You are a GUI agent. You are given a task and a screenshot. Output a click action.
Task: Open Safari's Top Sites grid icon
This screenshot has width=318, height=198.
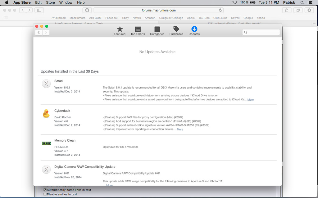click(x=6, y=18)
